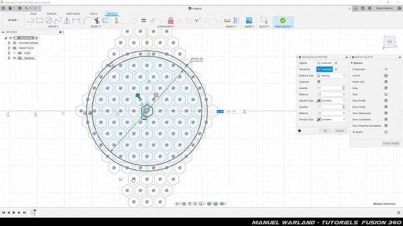
Task: Select the Sketch tab
Action: 111,14
